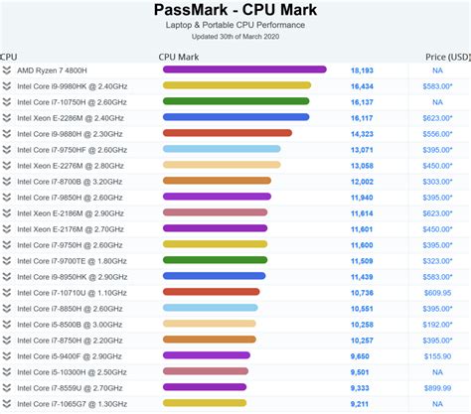
Task: Click the score 16,137
Action: point(362,102)
